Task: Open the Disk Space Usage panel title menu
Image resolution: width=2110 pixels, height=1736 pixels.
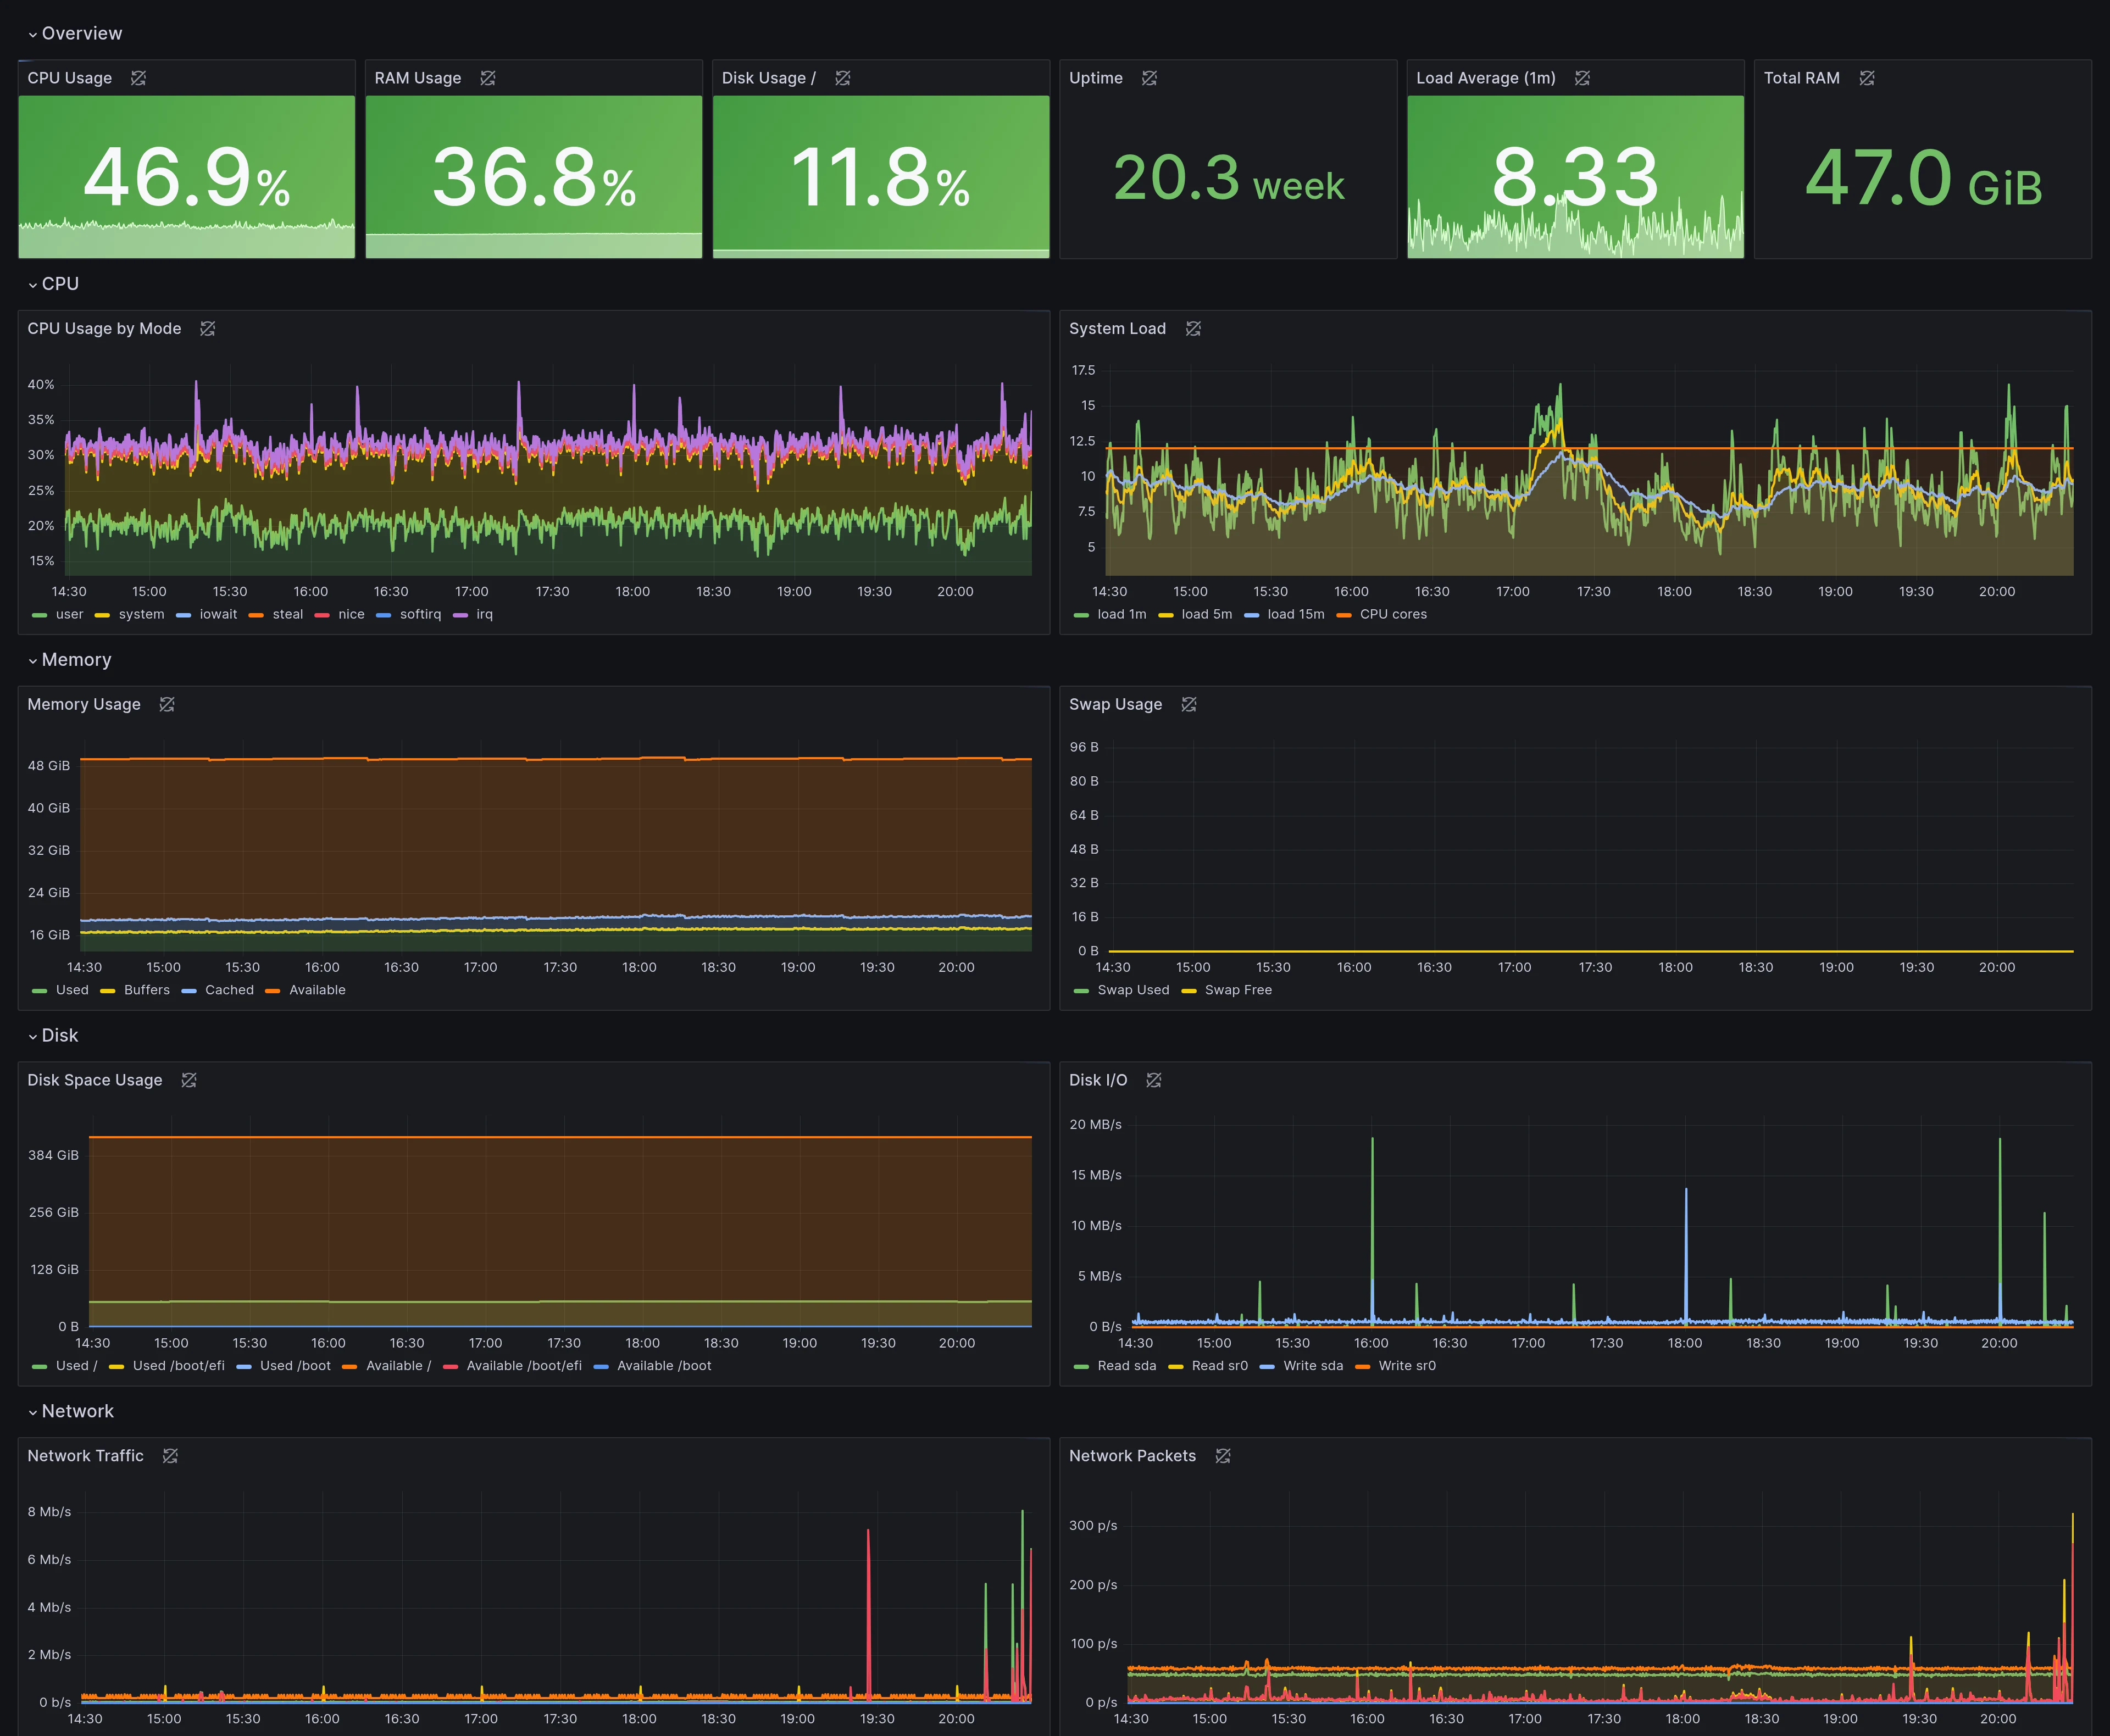Action: pyautogui.click(x=95, y=1081)
